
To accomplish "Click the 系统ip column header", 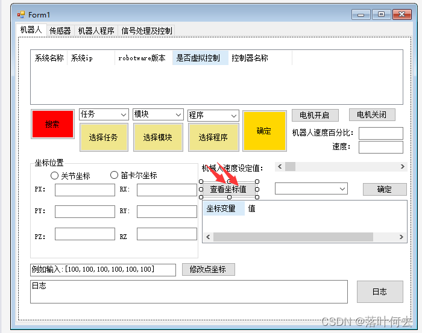I will coord(90,58).
